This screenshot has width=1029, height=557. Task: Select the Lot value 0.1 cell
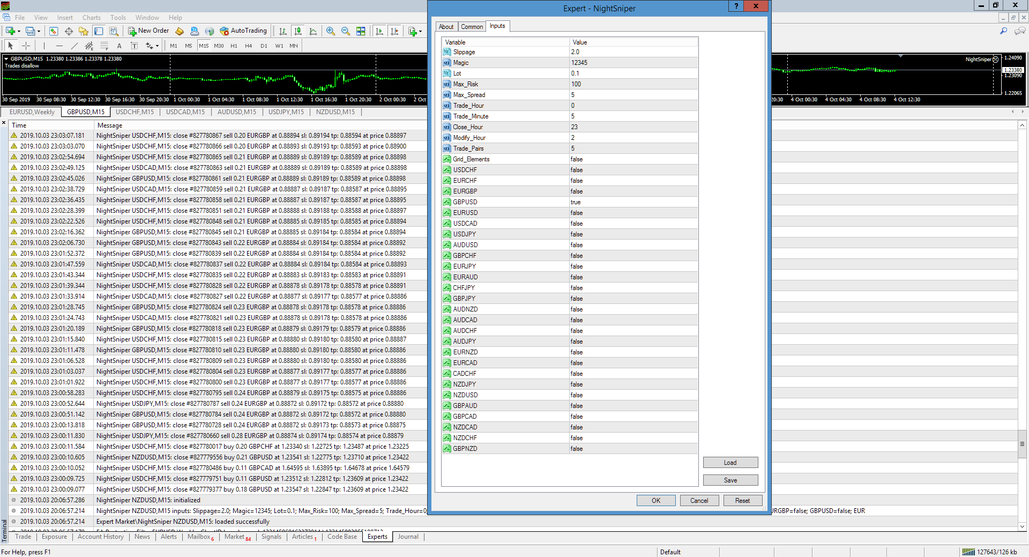point(633,73)
